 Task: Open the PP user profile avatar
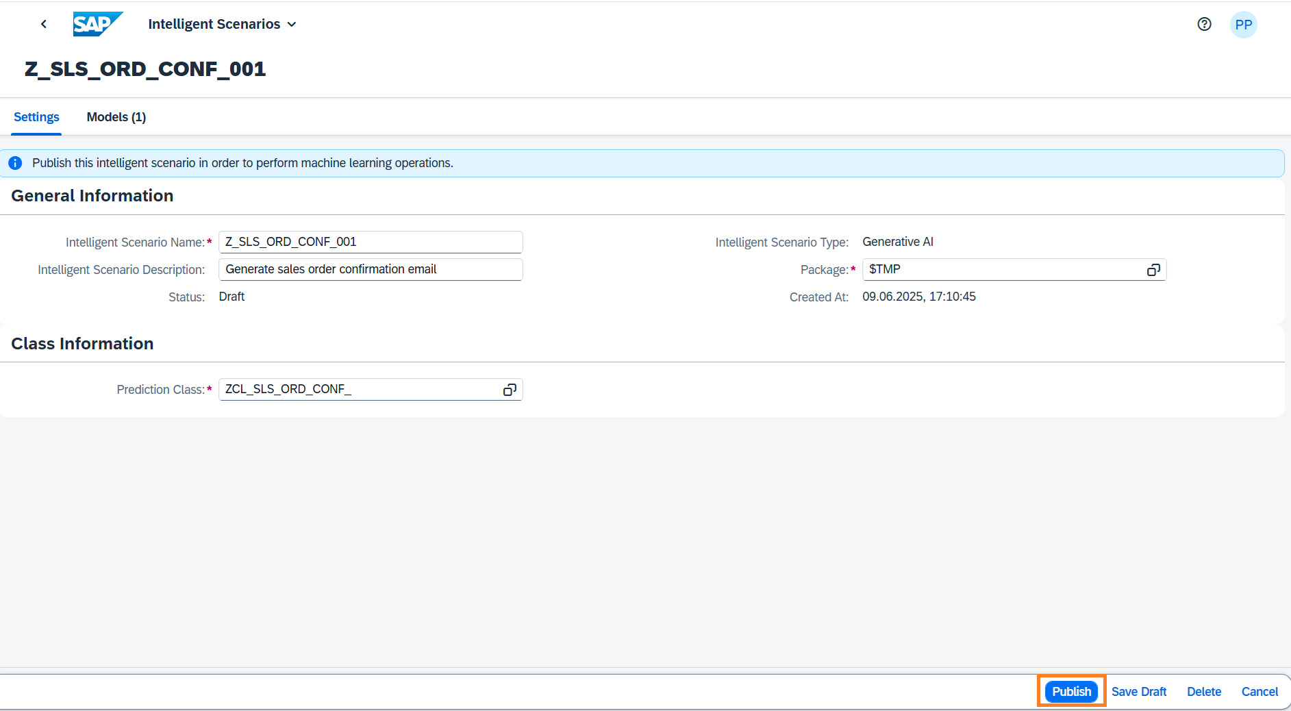click(1243, 25)
